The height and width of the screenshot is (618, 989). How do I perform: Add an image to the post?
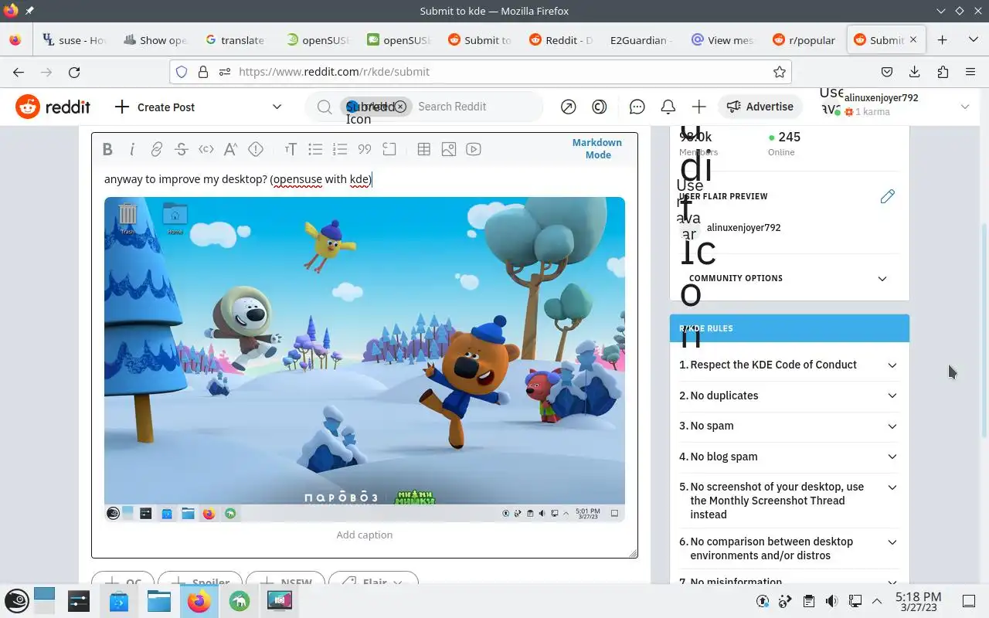point(449,149)
